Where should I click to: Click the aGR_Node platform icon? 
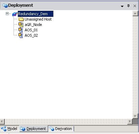pyautogui.click(x=21, y=25)
